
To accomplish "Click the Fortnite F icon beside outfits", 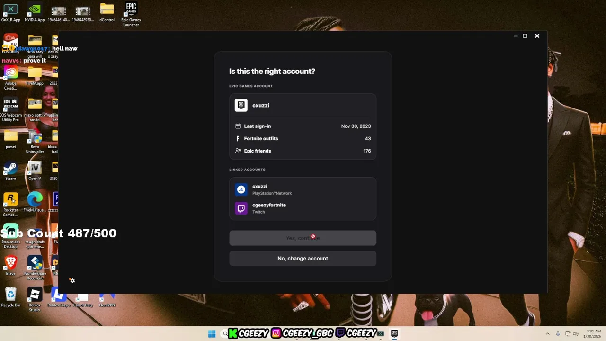I will coord(238,138).
